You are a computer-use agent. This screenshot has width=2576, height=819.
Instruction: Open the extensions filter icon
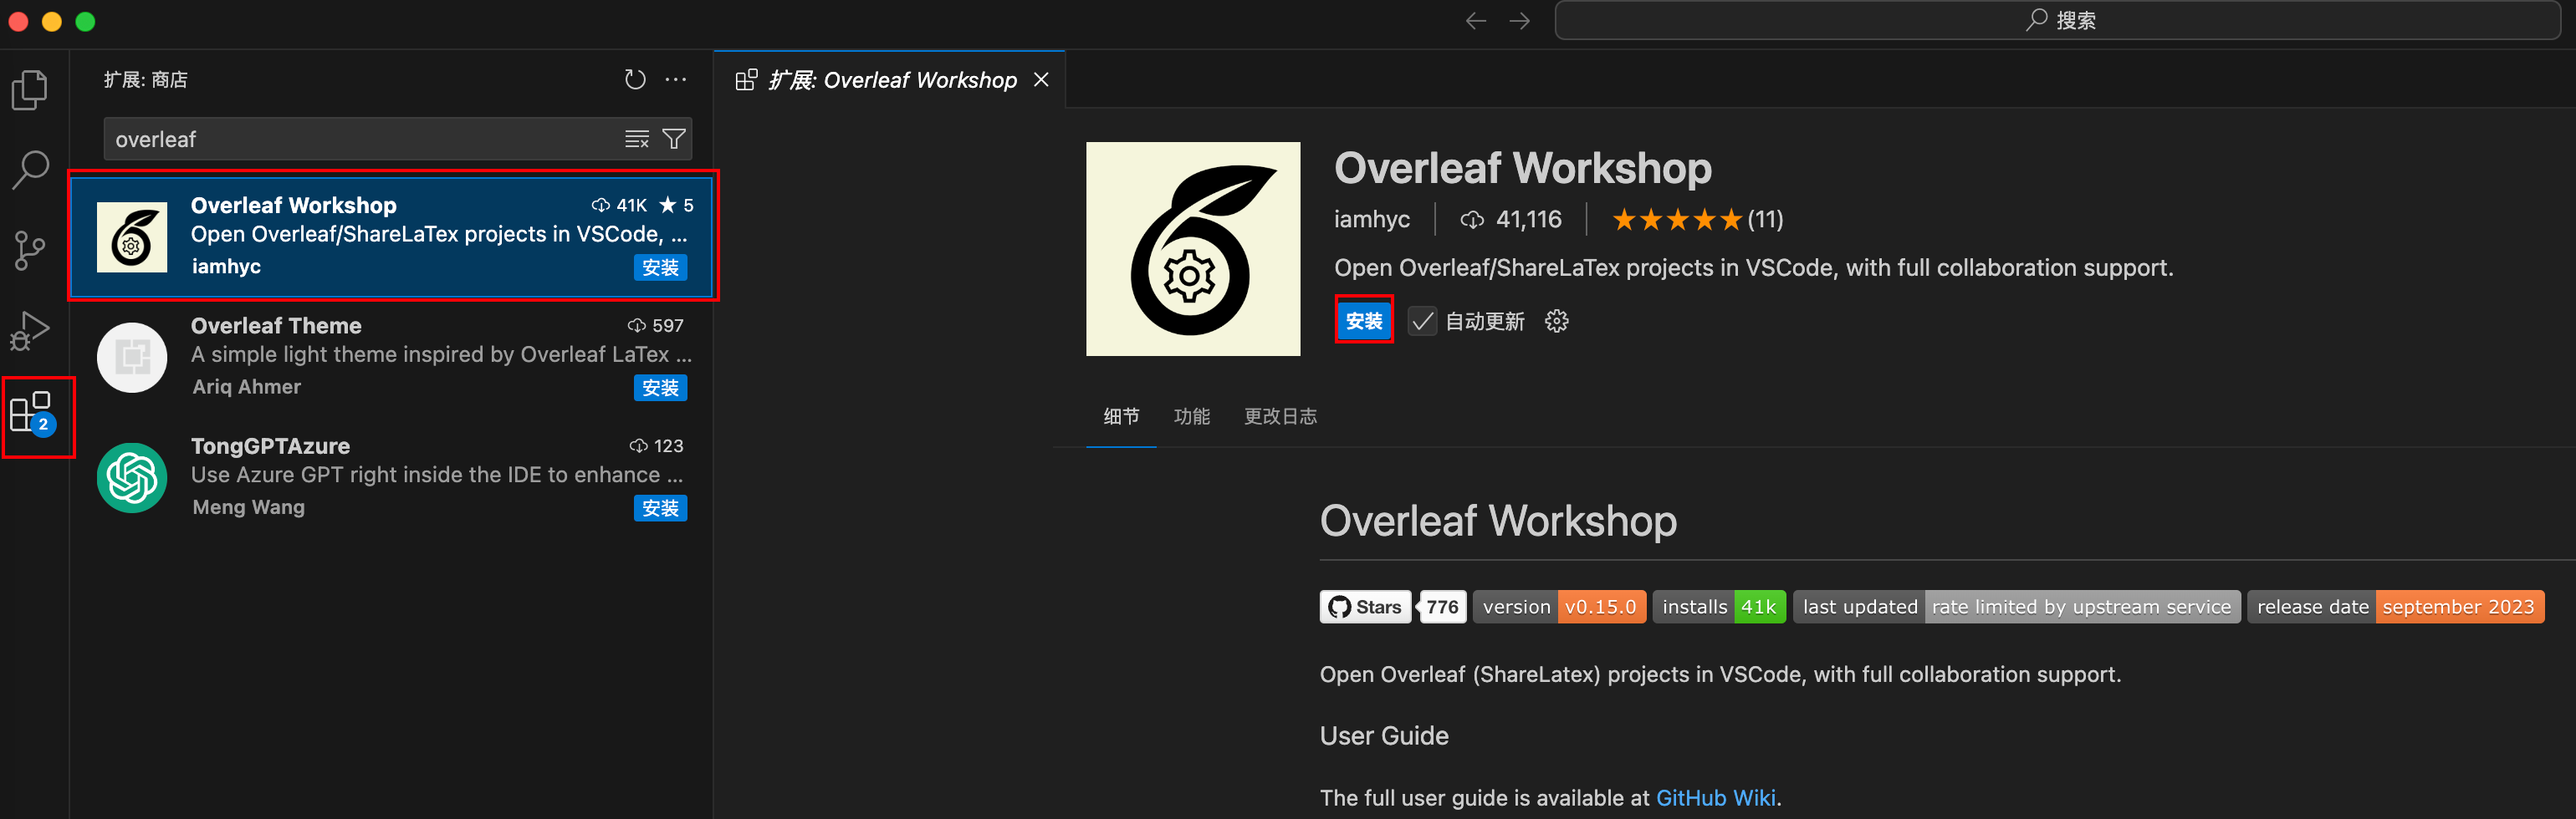675,139
